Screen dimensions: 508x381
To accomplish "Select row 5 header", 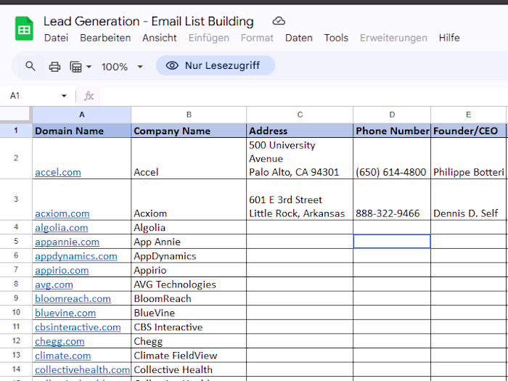I will tap(16, 242).
